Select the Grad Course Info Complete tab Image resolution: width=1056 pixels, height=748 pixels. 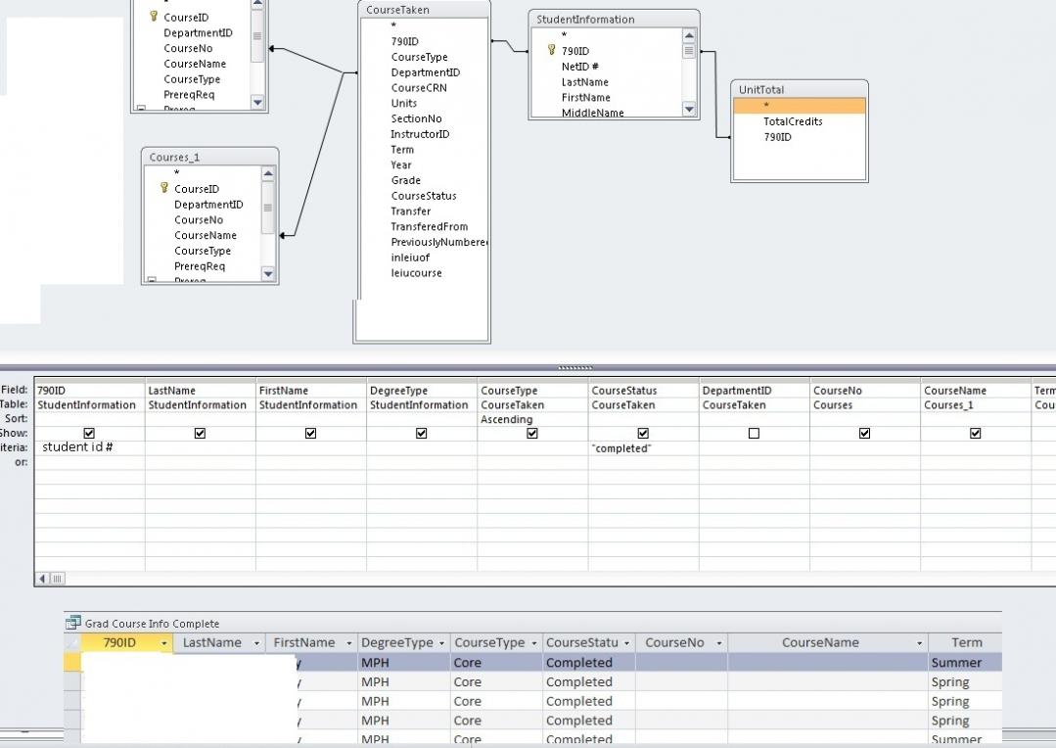(152, 624)
